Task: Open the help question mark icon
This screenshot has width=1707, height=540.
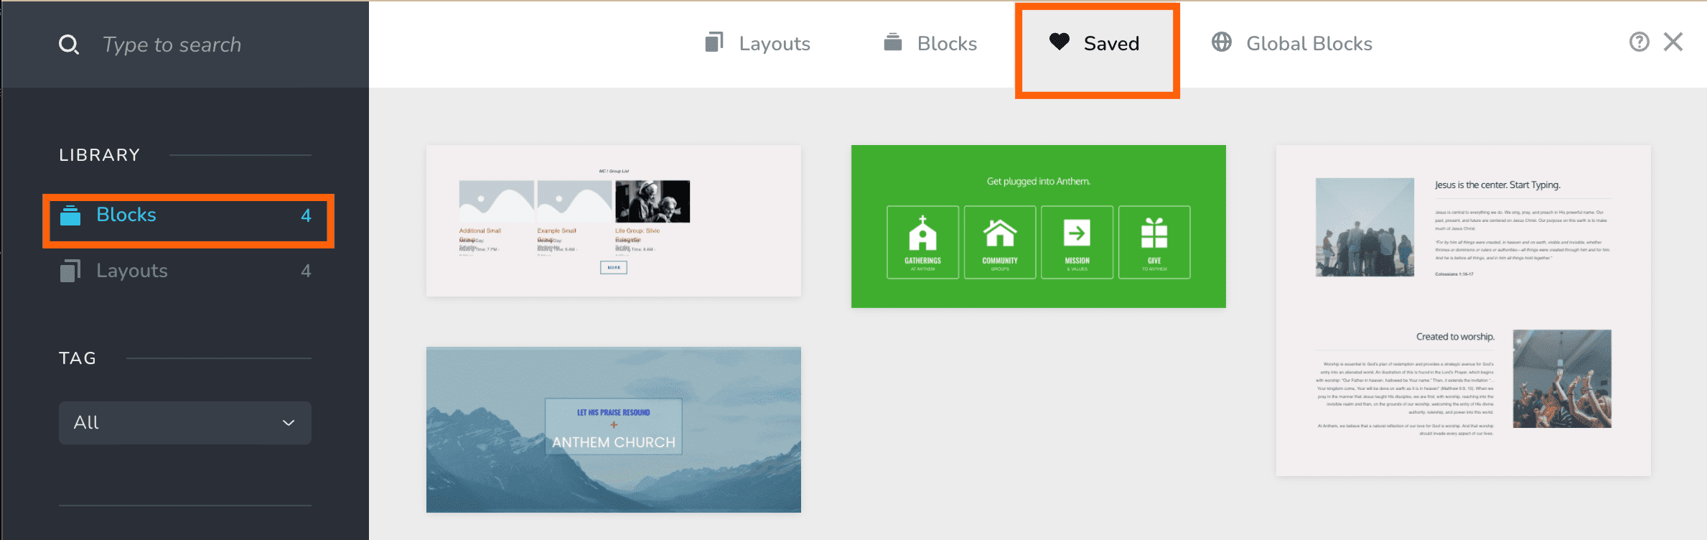Action: click(x=1639, y=42)
